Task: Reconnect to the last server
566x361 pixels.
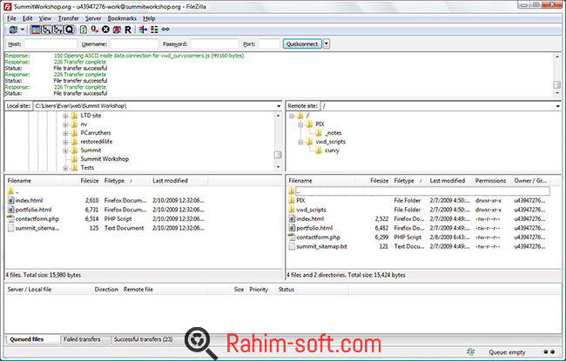Action: tap(128, 30)
